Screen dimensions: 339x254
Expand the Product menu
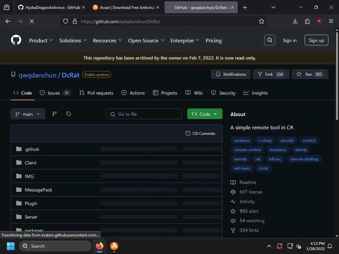[41, 40]
